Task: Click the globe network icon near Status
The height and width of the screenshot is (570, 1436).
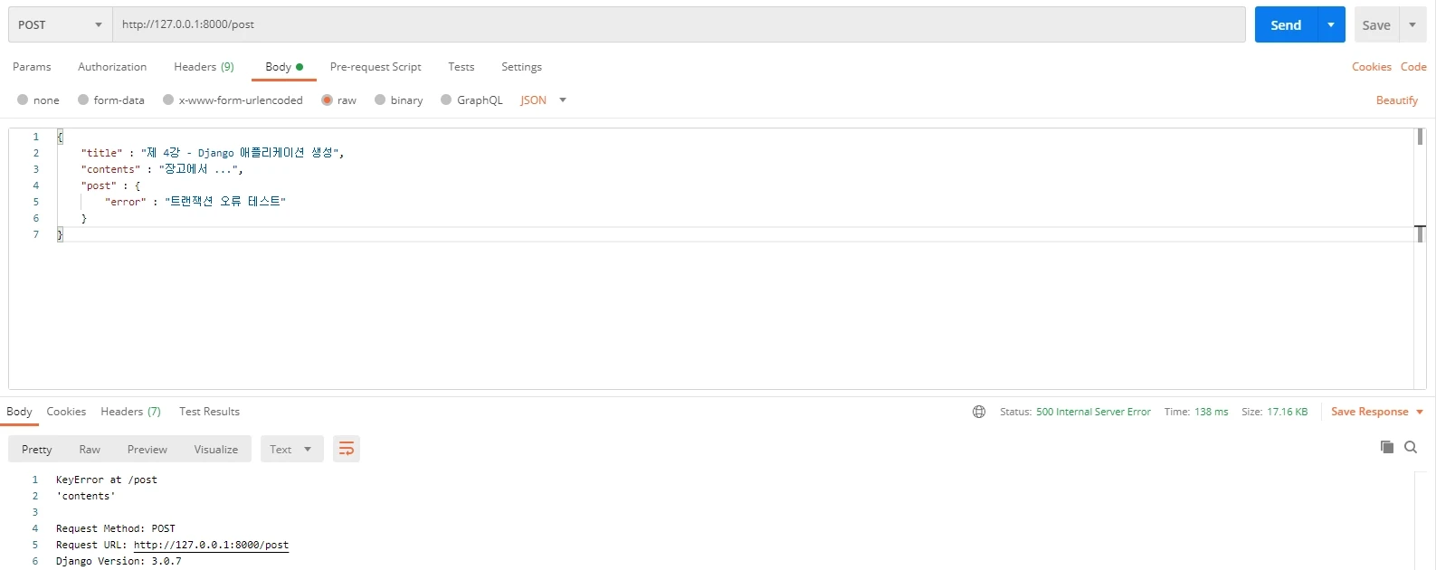Action: tap(978, 412)
